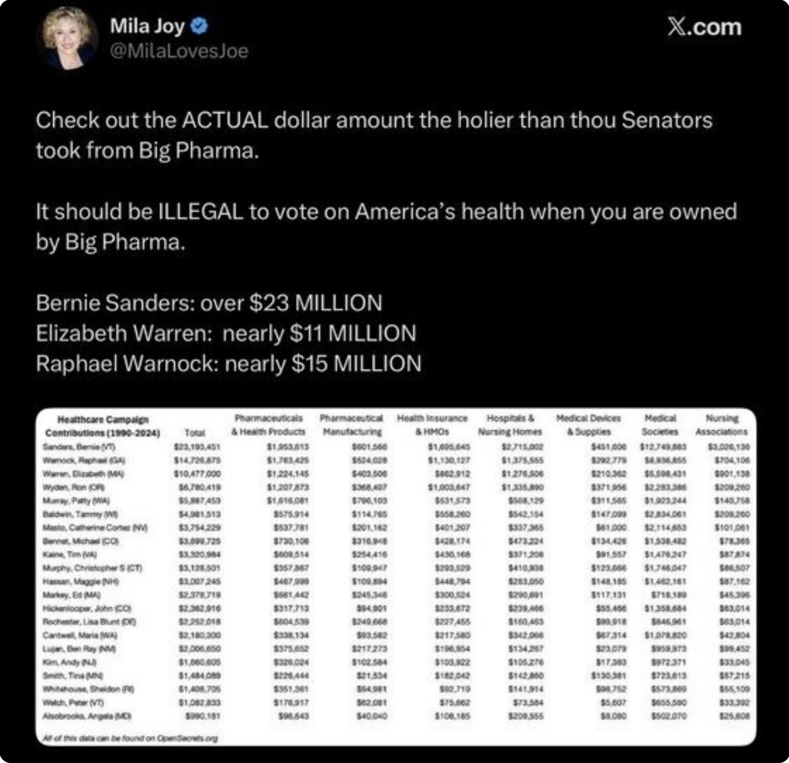The width and height of the screenshot is (789, 763).
Task: Click the 'Total' column header
Action: click(x=195, y=432)
